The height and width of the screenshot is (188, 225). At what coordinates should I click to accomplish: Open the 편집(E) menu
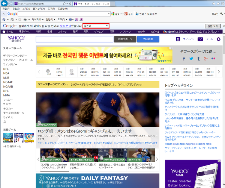16,9
